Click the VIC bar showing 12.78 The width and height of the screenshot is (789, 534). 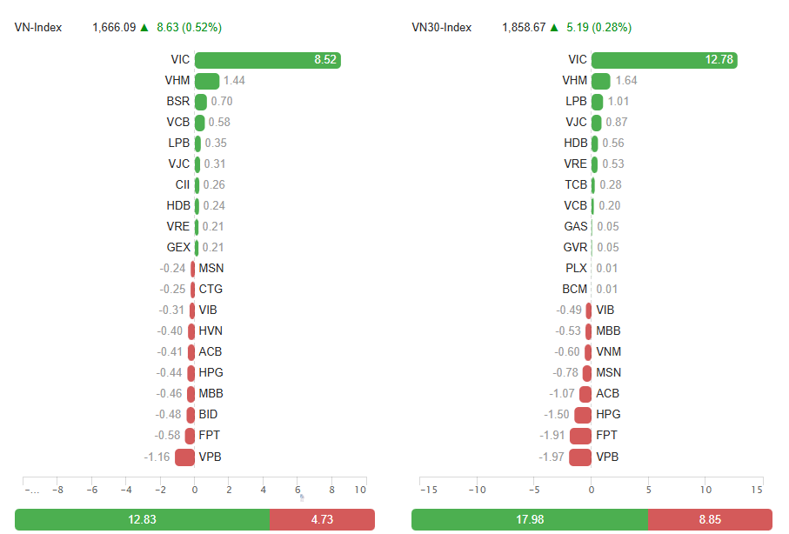tap(664, 60)
